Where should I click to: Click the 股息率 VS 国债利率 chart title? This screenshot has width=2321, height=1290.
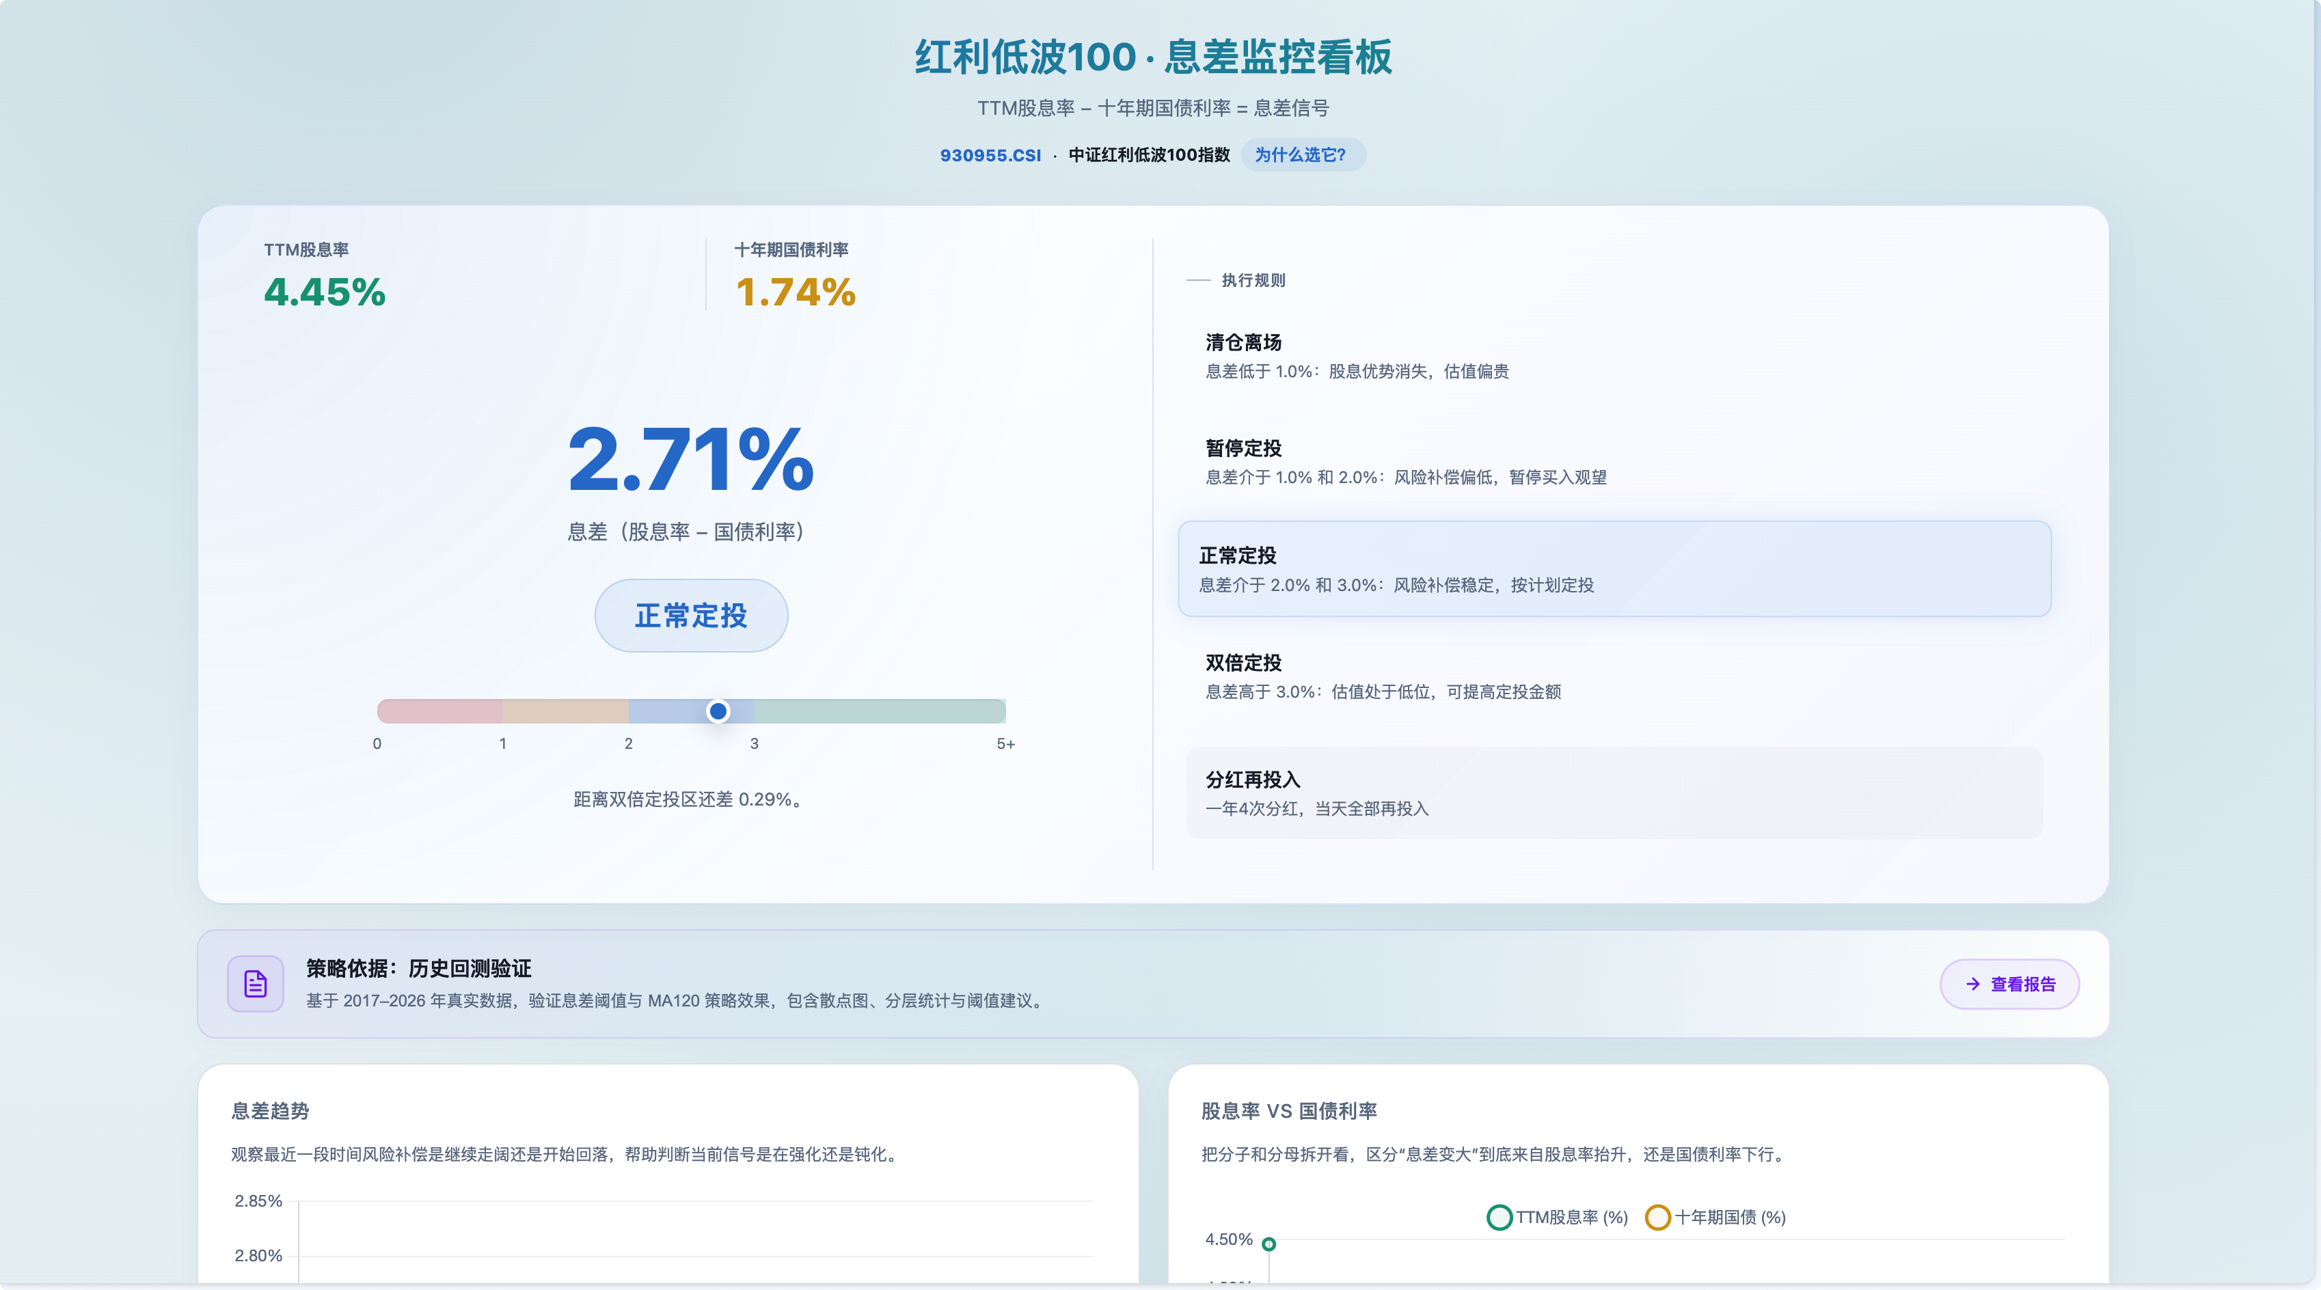pos(1290,1111)
